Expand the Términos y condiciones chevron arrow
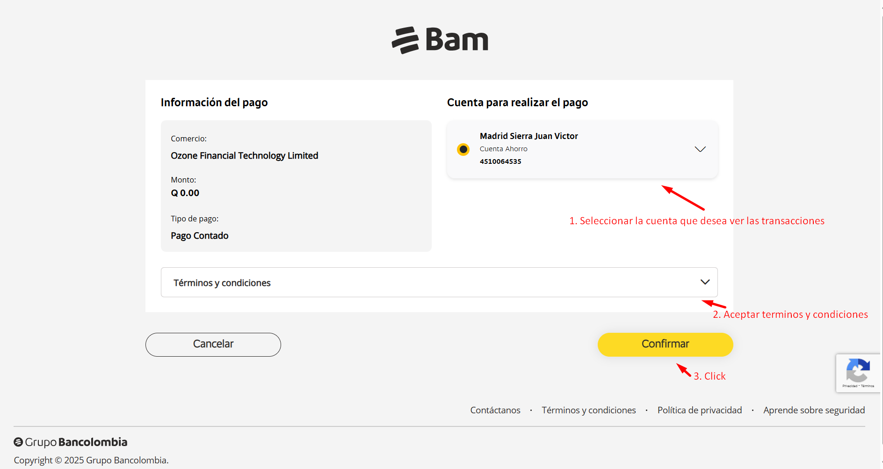The image size is (883, 469). coord(705,282)
